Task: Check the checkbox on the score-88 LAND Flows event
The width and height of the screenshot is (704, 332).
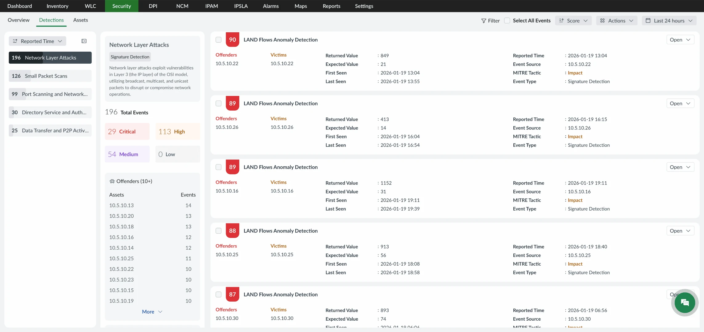Action: click(x=218, y=231)
